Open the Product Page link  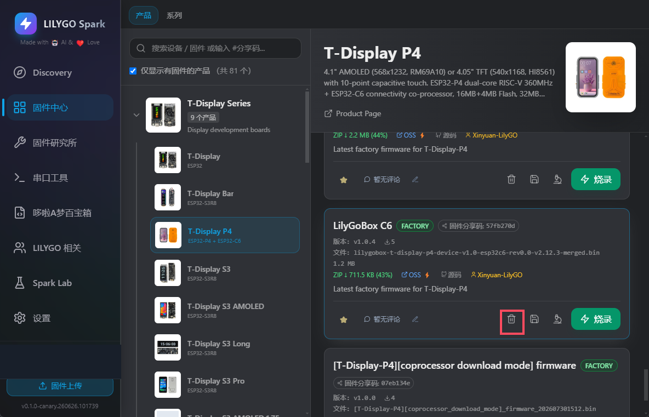[352, 113]
